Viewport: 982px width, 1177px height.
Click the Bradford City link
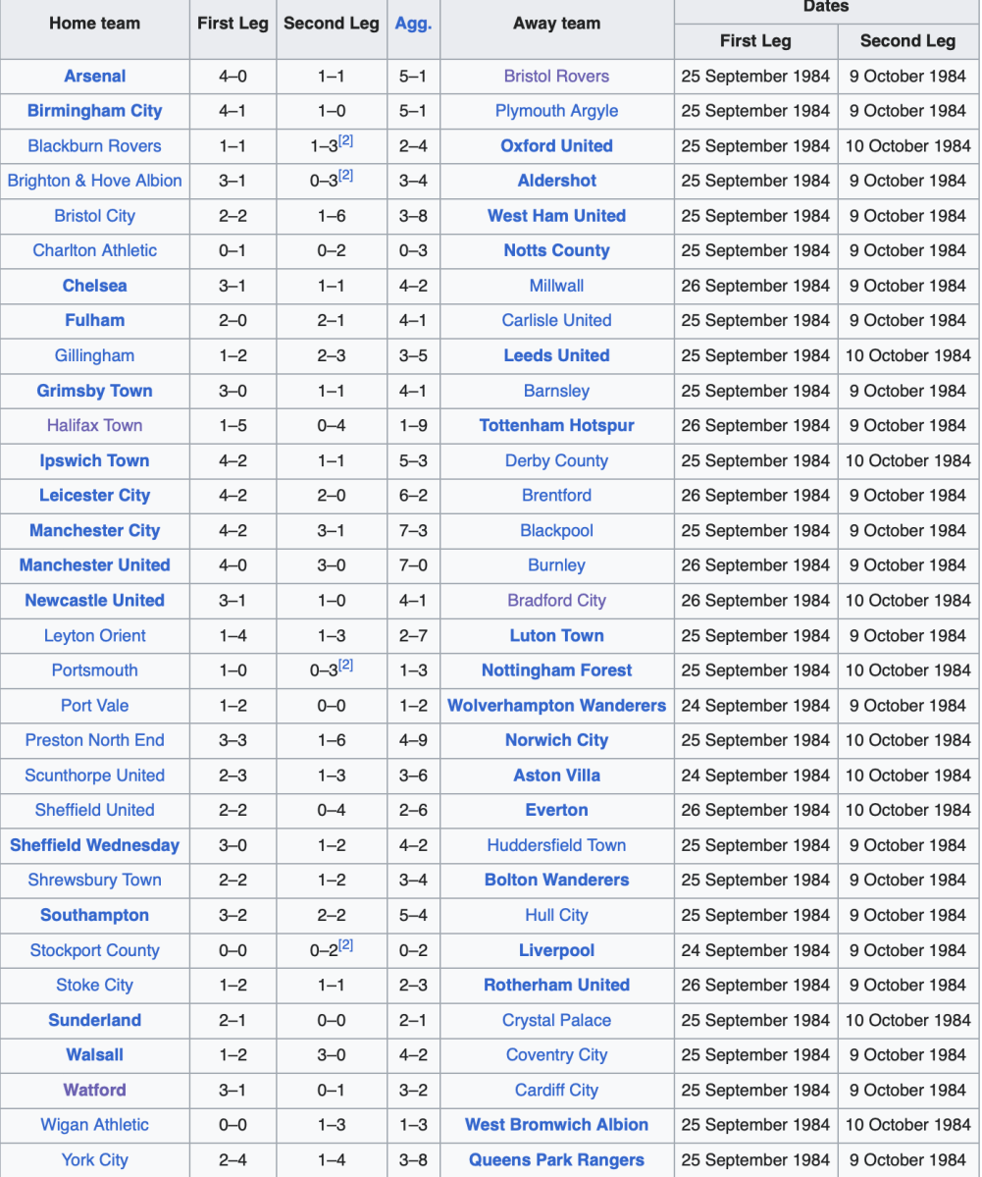click(x=556, y=601)
